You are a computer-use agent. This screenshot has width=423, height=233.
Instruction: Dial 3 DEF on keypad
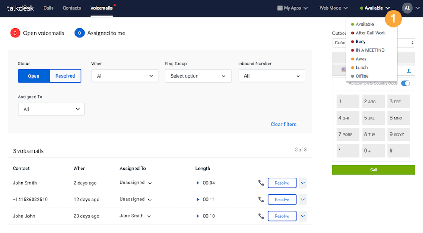point(399,101)
